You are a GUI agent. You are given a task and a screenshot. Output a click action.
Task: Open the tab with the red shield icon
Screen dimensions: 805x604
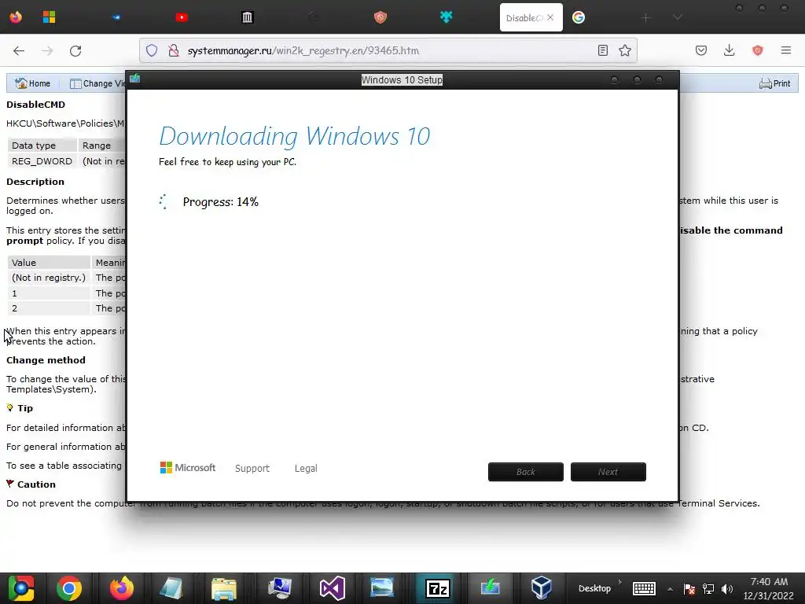point(380,17)
